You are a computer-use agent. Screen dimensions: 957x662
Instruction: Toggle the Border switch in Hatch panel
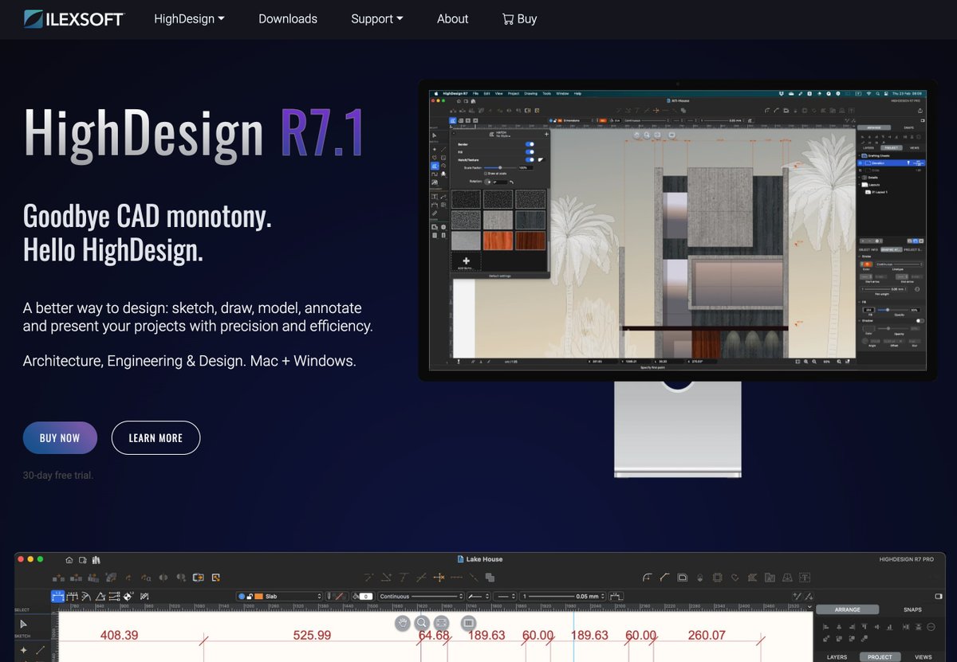click(530, 144)
